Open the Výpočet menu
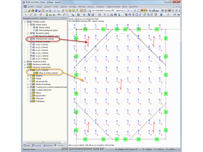This screenshot has height=152, width=203. point(64,7)
